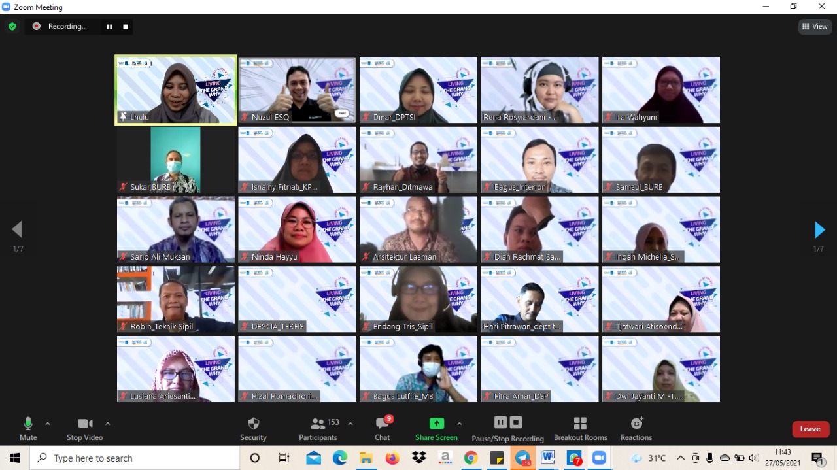Open the View layout menu
Viewport: 837px width, 470px height.
pos(814,27)
